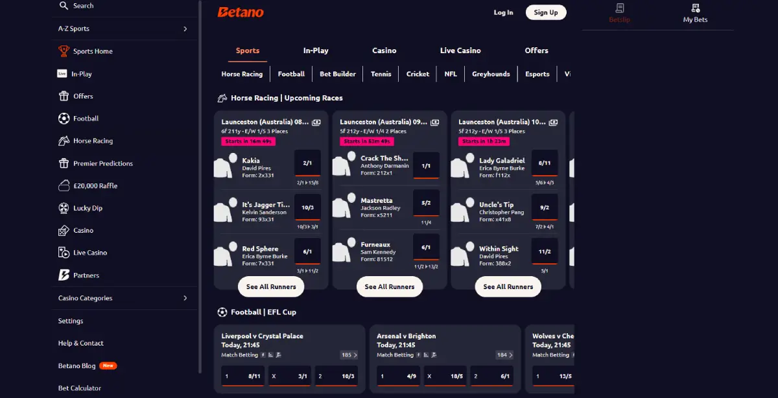This screenshot has height=398, width=778.
Task: Click the Offers gift icon in sidebar
Action: pos(64,96)
